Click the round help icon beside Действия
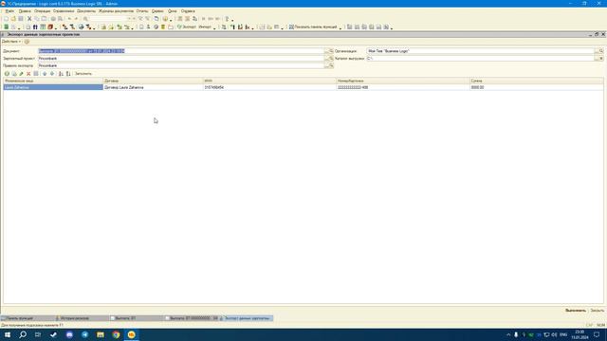 (27, 42)
